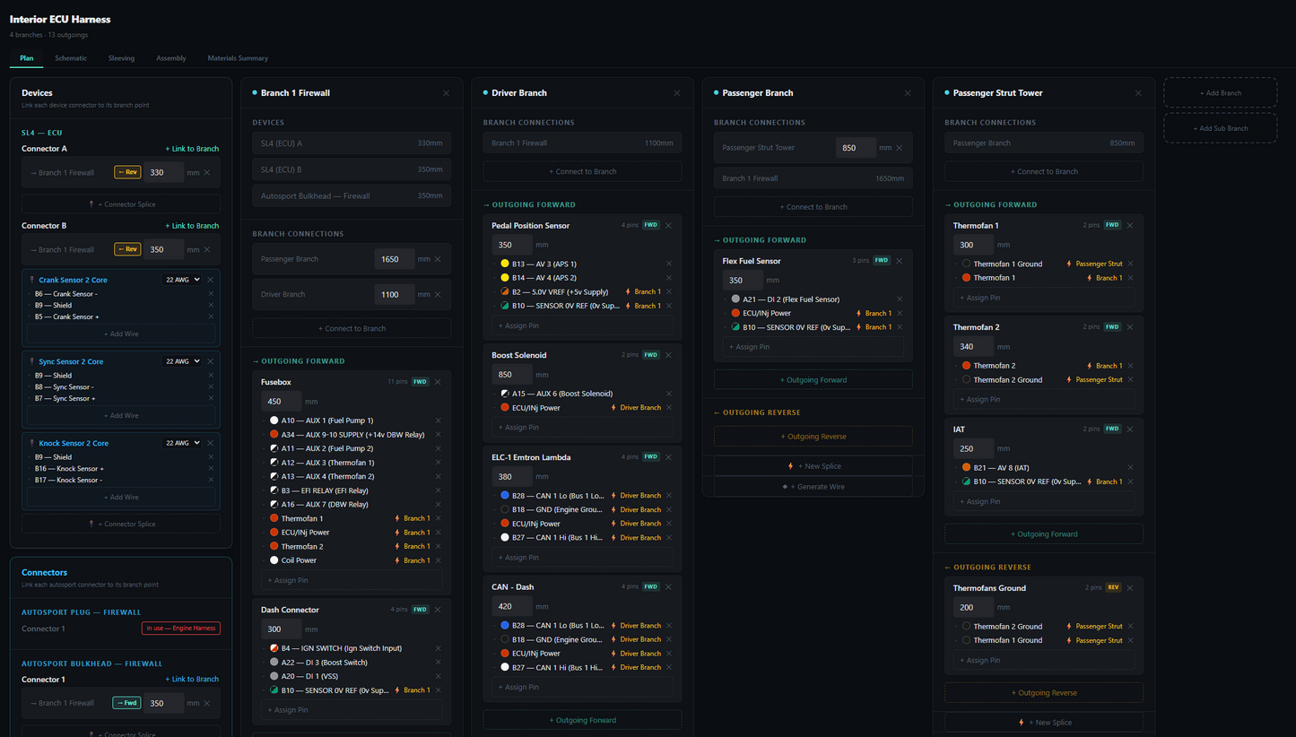Delete the Flex Fuel Sensor card
Viewport: 1296px width, 737px height.
tap(899, 261)
